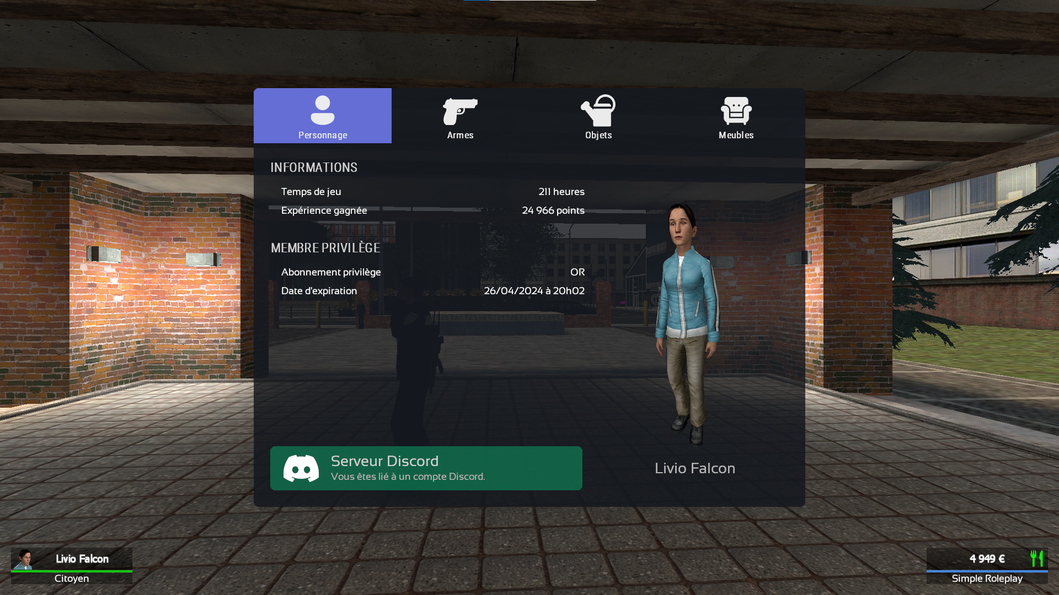Screen dimensions: 1059x595
Task: Switch to the Objets tab
Action: pyautogui.click(x=598, y=116)
